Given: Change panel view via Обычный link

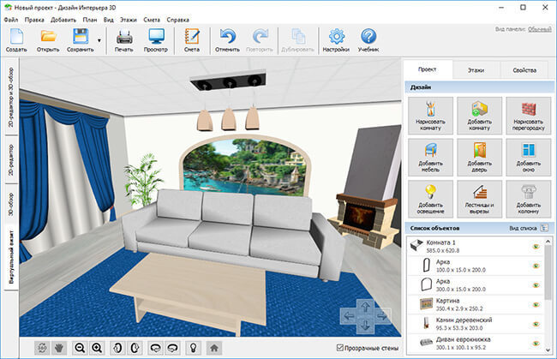Looking at the screenshot, I should (x=539, y=29).
